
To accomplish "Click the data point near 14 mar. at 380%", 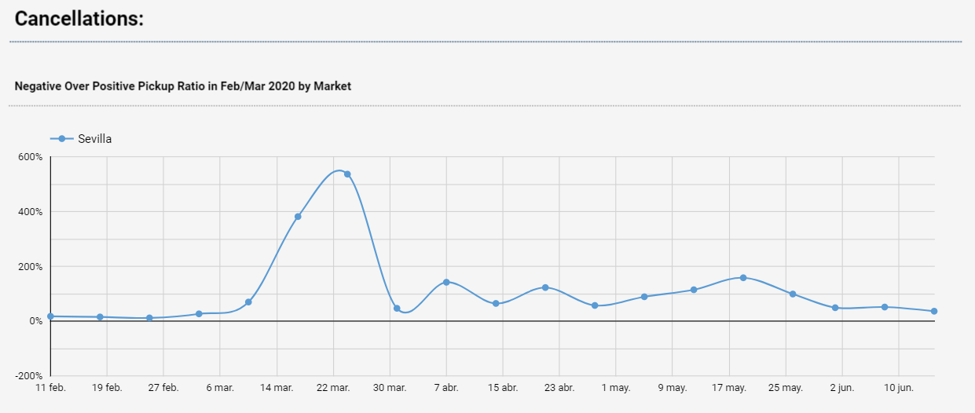I will (x=298, y=217).
